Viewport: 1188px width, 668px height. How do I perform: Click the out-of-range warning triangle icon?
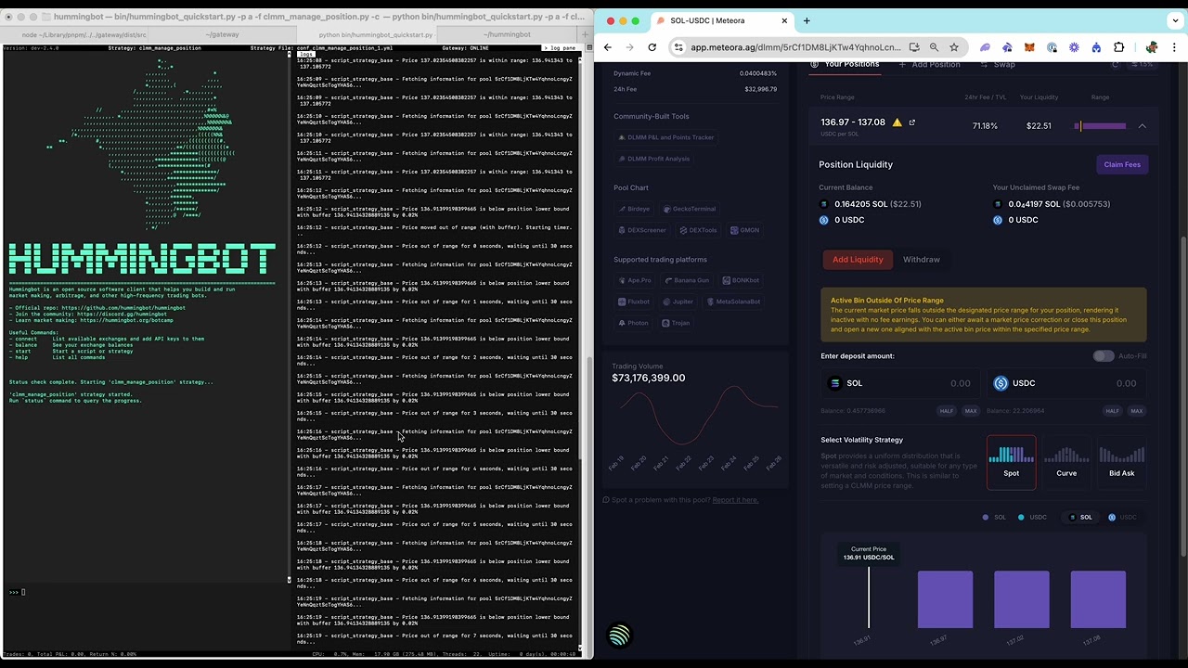pos(897,122)
